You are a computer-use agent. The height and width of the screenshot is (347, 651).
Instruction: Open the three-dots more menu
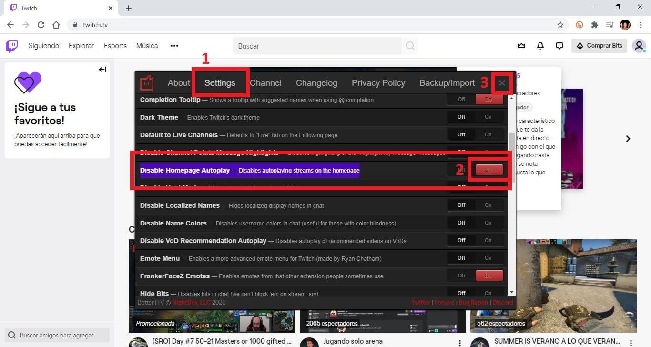tap(174, 46)
